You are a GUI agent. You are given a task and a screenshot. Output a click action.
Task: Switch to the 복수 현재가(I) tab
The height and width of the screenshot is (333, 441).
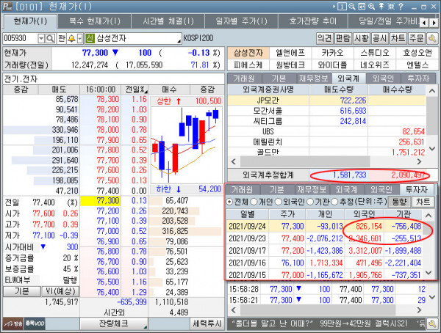coord(95,21)
